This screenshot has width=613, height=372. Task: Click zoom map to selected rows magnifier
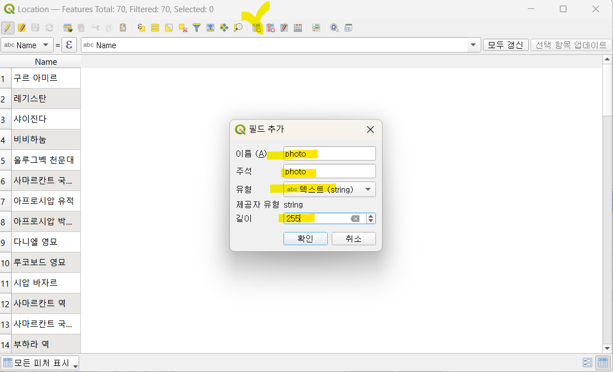click(238, 28)
